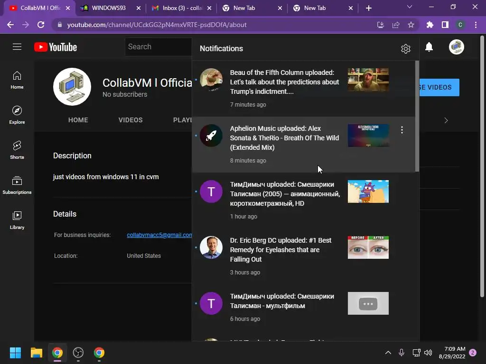Click the Manage Videos button

(x=439, y=87)
